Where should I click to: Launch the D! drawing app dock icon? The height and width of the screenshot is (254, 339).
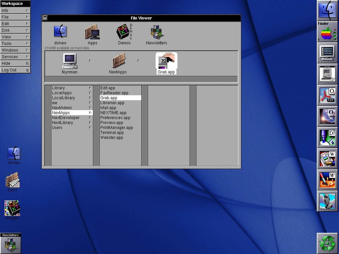pyautogui.click(x=327, y=137)
